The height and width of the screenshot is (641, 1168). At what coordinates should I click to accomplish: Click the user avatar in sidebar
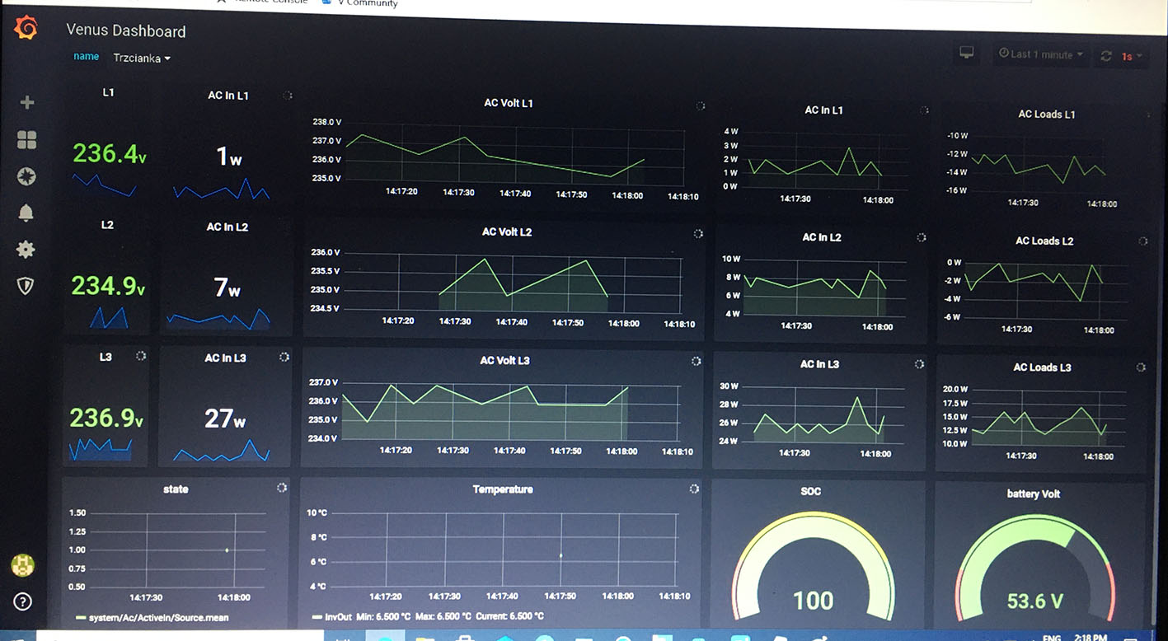click(22, 565)
